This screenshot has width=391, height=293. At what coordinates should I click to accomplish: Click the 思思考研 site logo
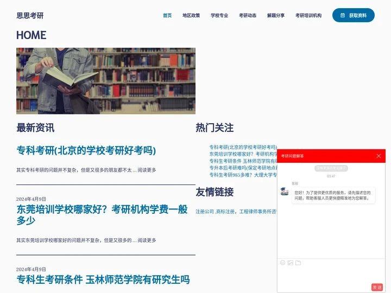click(30, 15)
